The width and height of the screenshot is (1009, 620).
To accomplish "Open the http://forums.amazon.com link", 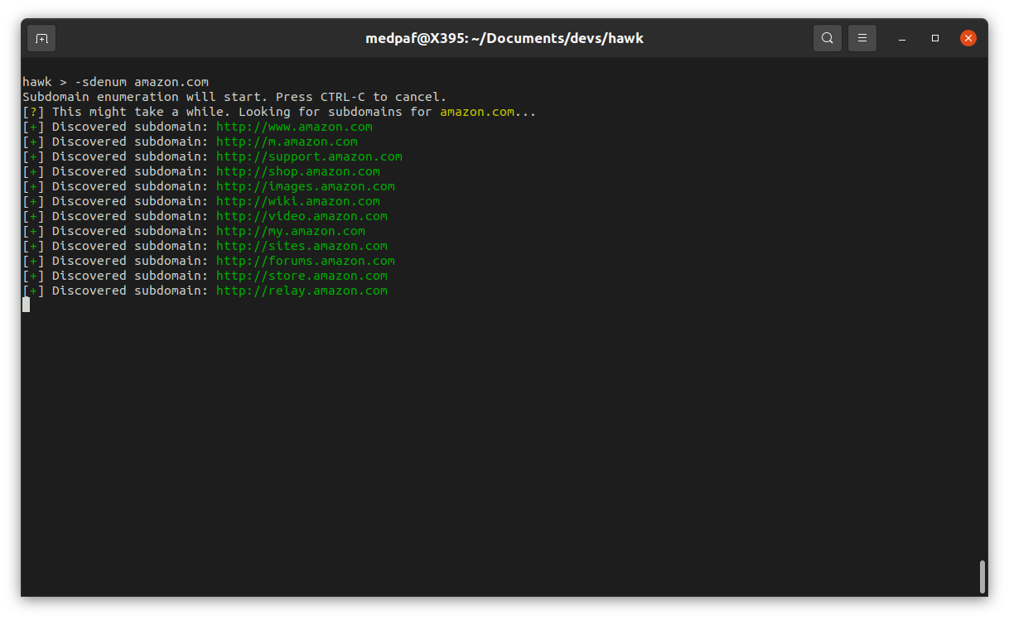I will tap(305, 261).
